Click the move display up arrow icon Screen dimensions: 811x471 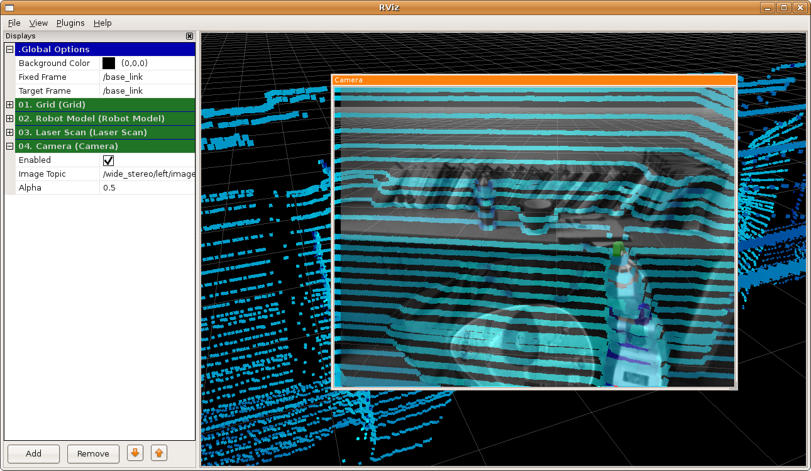[x=159, y=453]
